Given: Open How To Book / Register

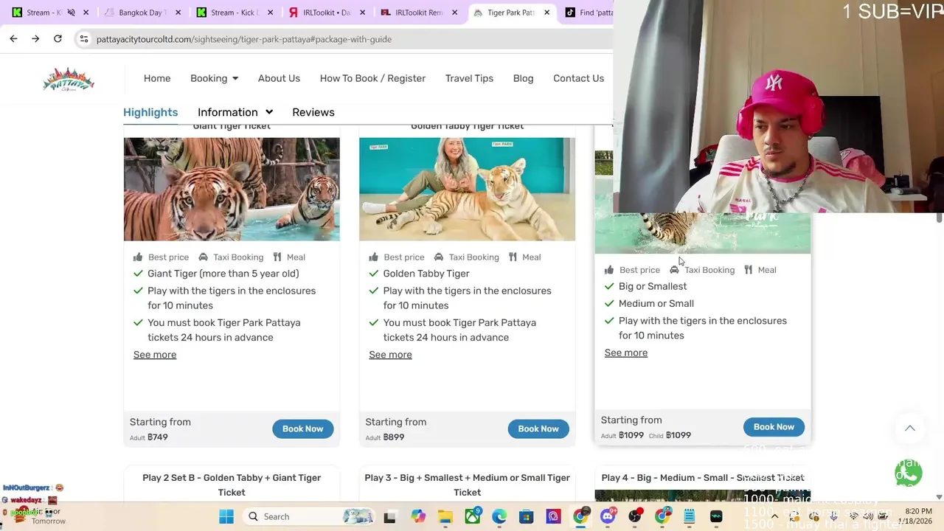Looking at the screenshot, I should pyautogui.click(x=372, y=78).
